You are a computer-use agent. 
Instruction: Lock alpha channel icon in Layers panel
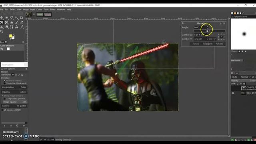tap(244, 84)
